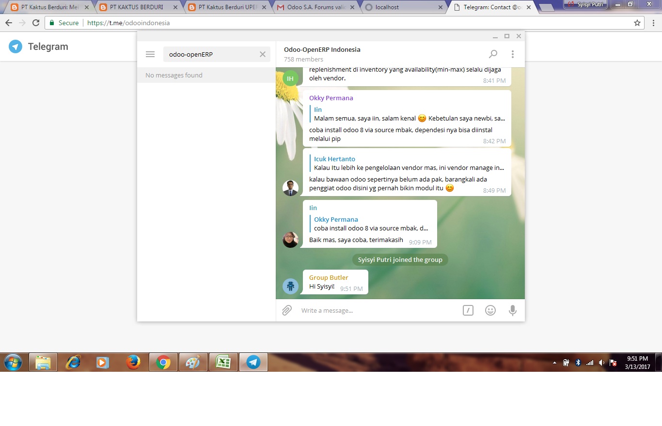This screenshot has width=662, height=426.
Task: Bookmark this page with the star
Action: pyautogui.click(x=637, y=23)
